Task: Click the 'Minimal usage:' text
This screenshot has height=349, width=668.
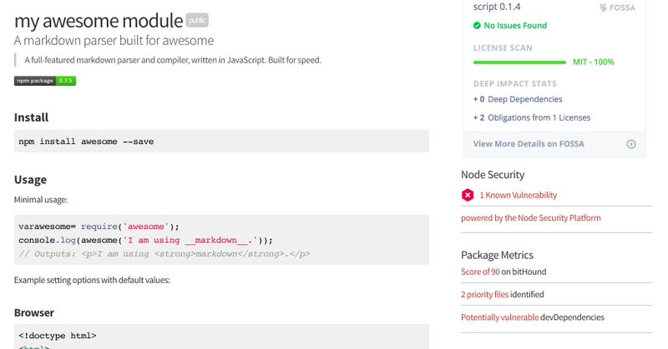Action: pos(40,200)
